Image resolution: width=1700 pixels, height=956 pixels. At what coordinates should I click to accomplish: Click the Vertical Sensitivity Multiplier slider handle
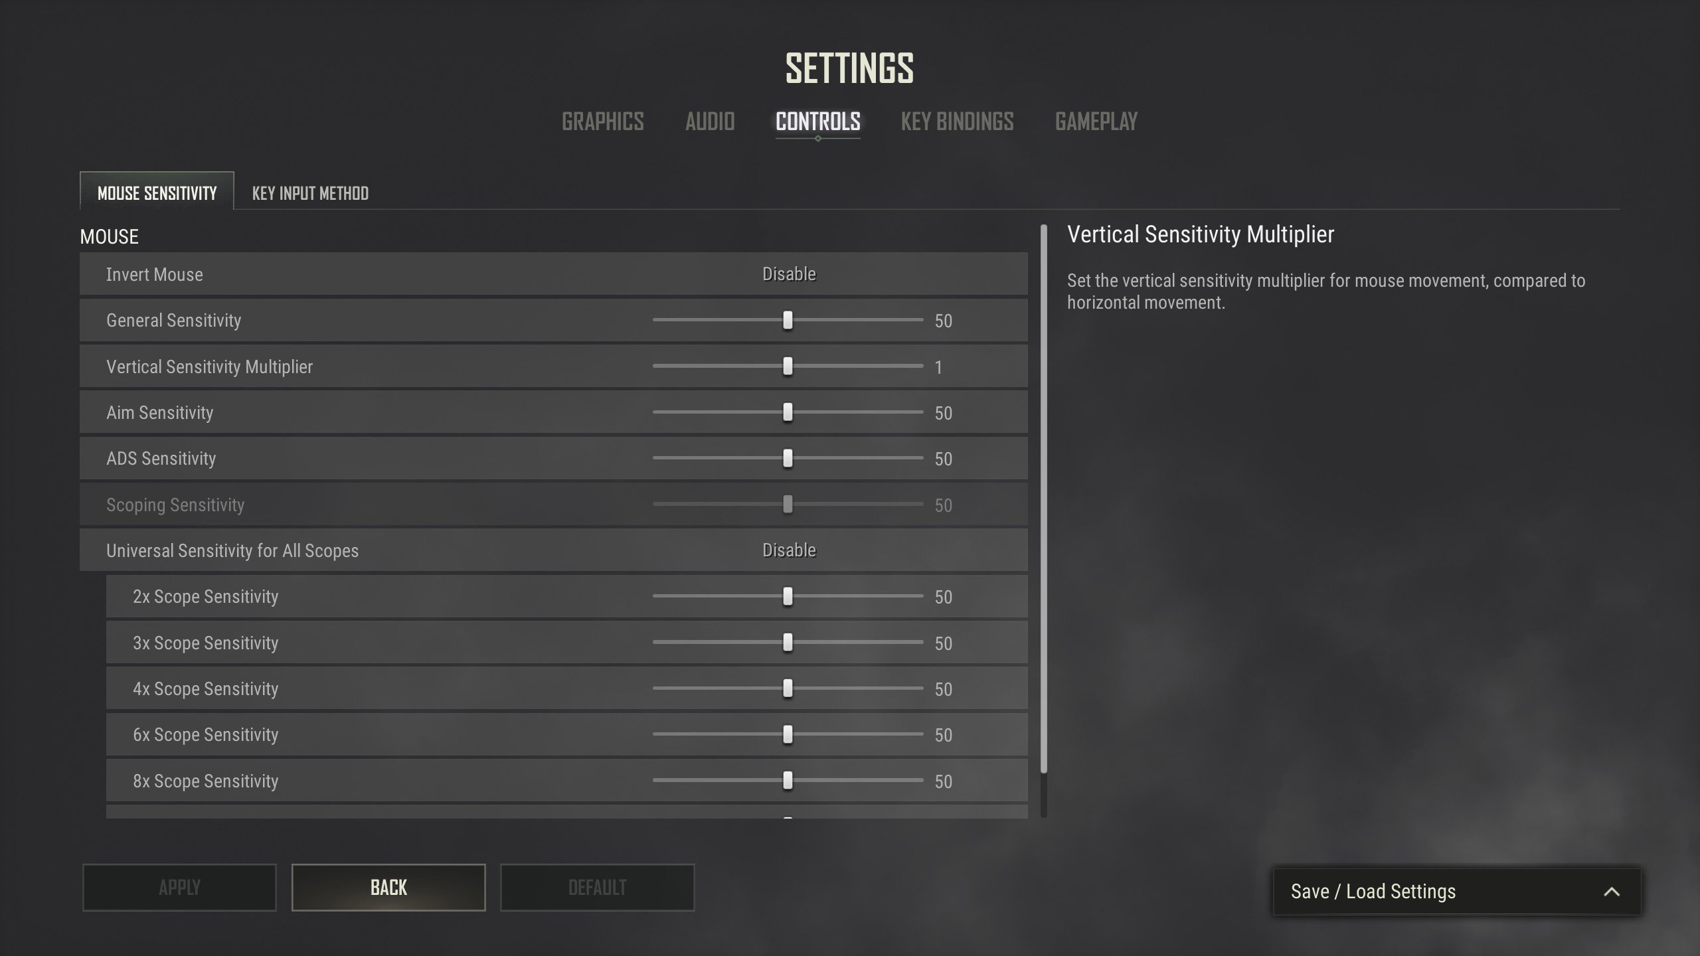(x=788, y=366)
